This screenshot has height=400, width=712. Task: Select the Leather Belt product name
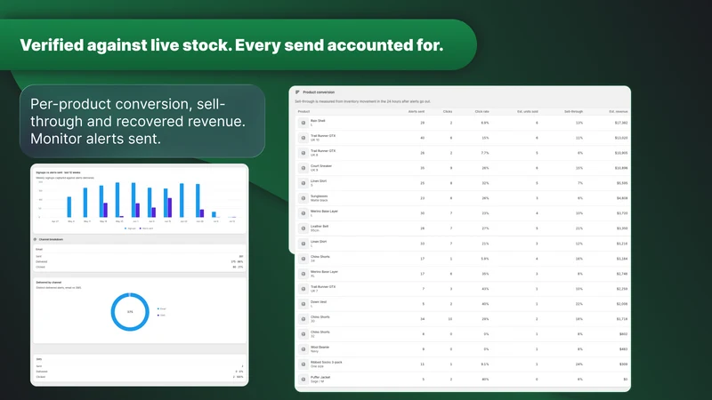320,227
